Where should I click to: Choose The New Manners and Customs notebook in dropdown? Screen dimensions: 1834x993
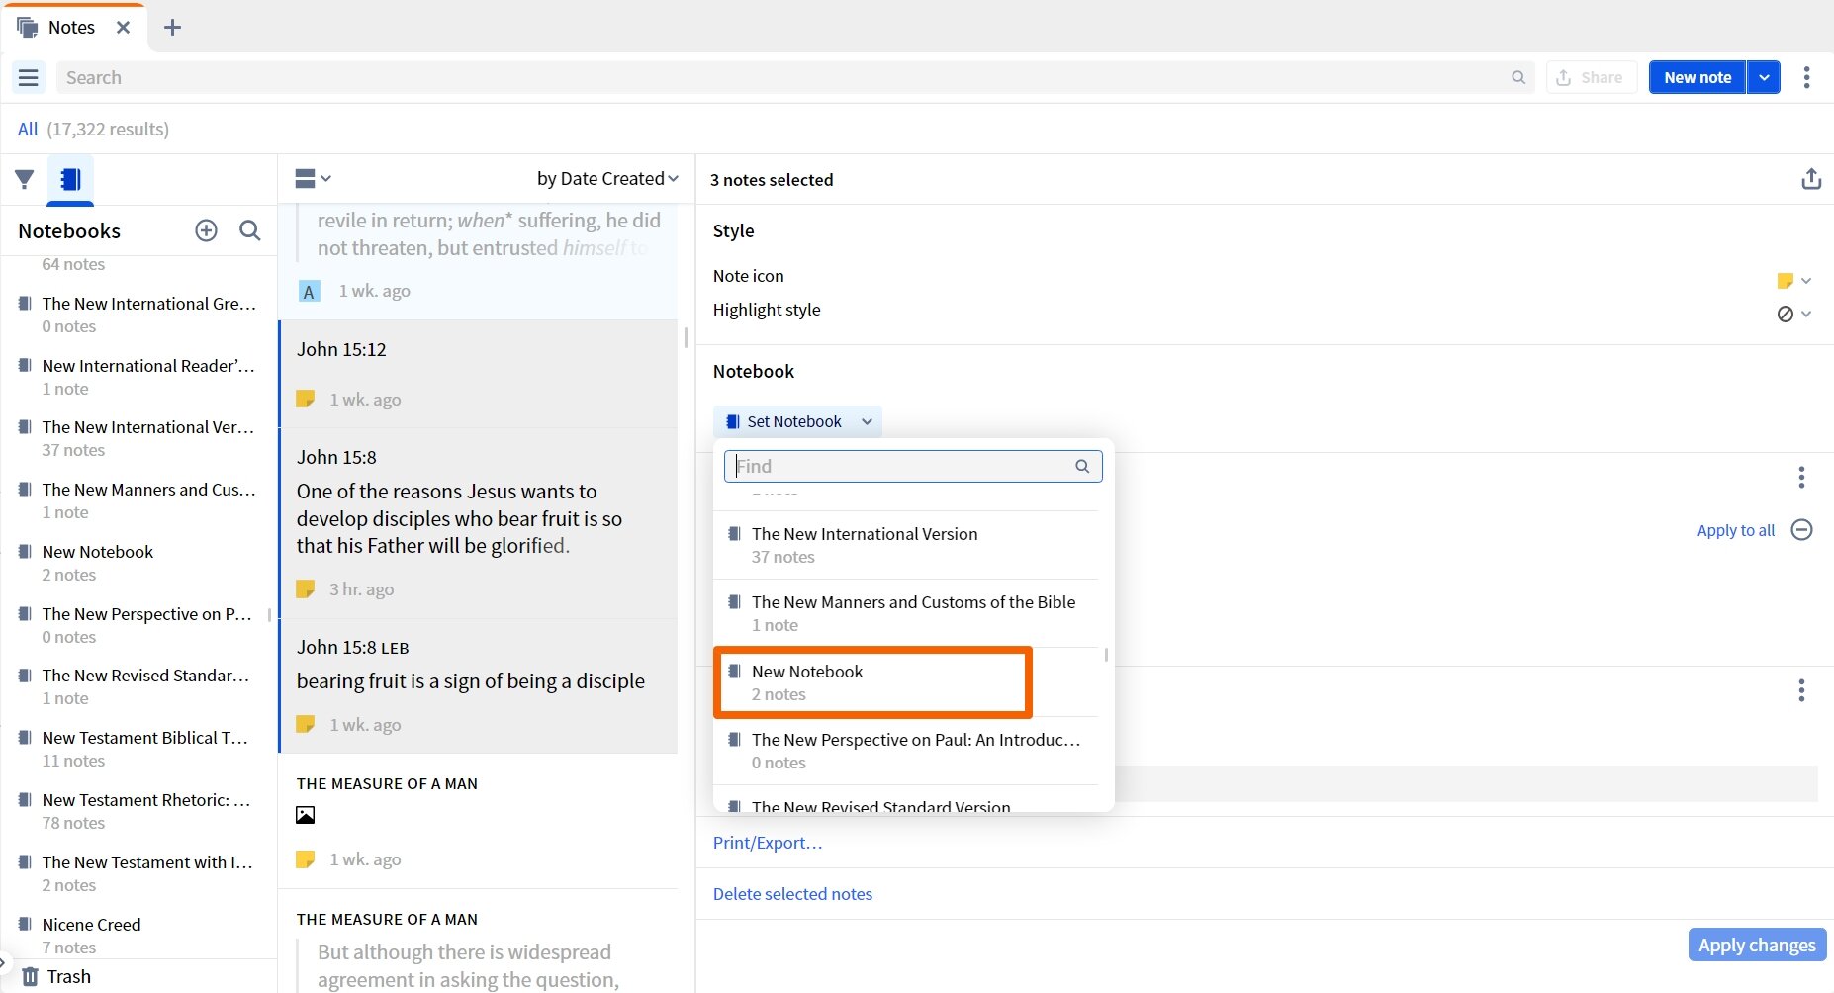(x=906, y=613)
